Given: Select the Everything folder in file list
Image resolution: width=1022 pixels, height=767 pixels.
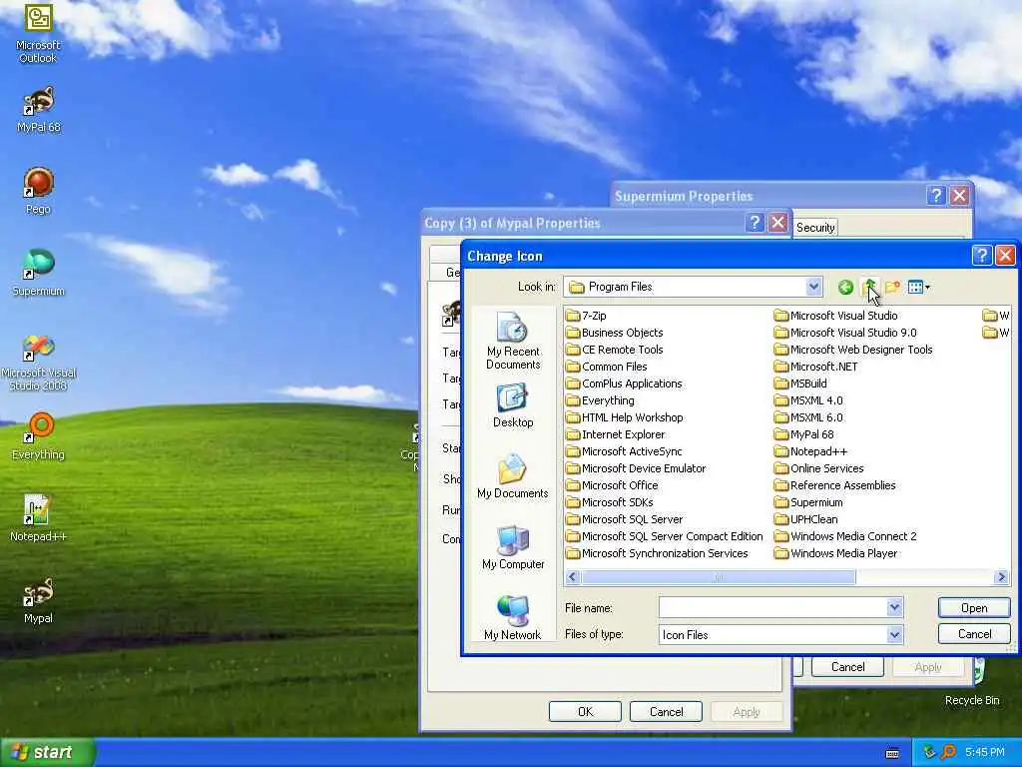Looking at the screenshot, I should coord(600,400).
